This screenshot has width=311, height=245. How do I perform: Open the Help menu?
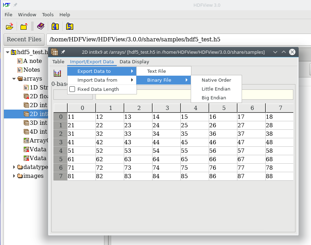coord(65,14)
